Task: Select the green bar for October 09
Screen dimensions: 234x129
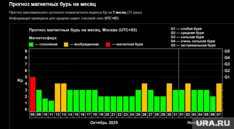Action: [39, 100]
